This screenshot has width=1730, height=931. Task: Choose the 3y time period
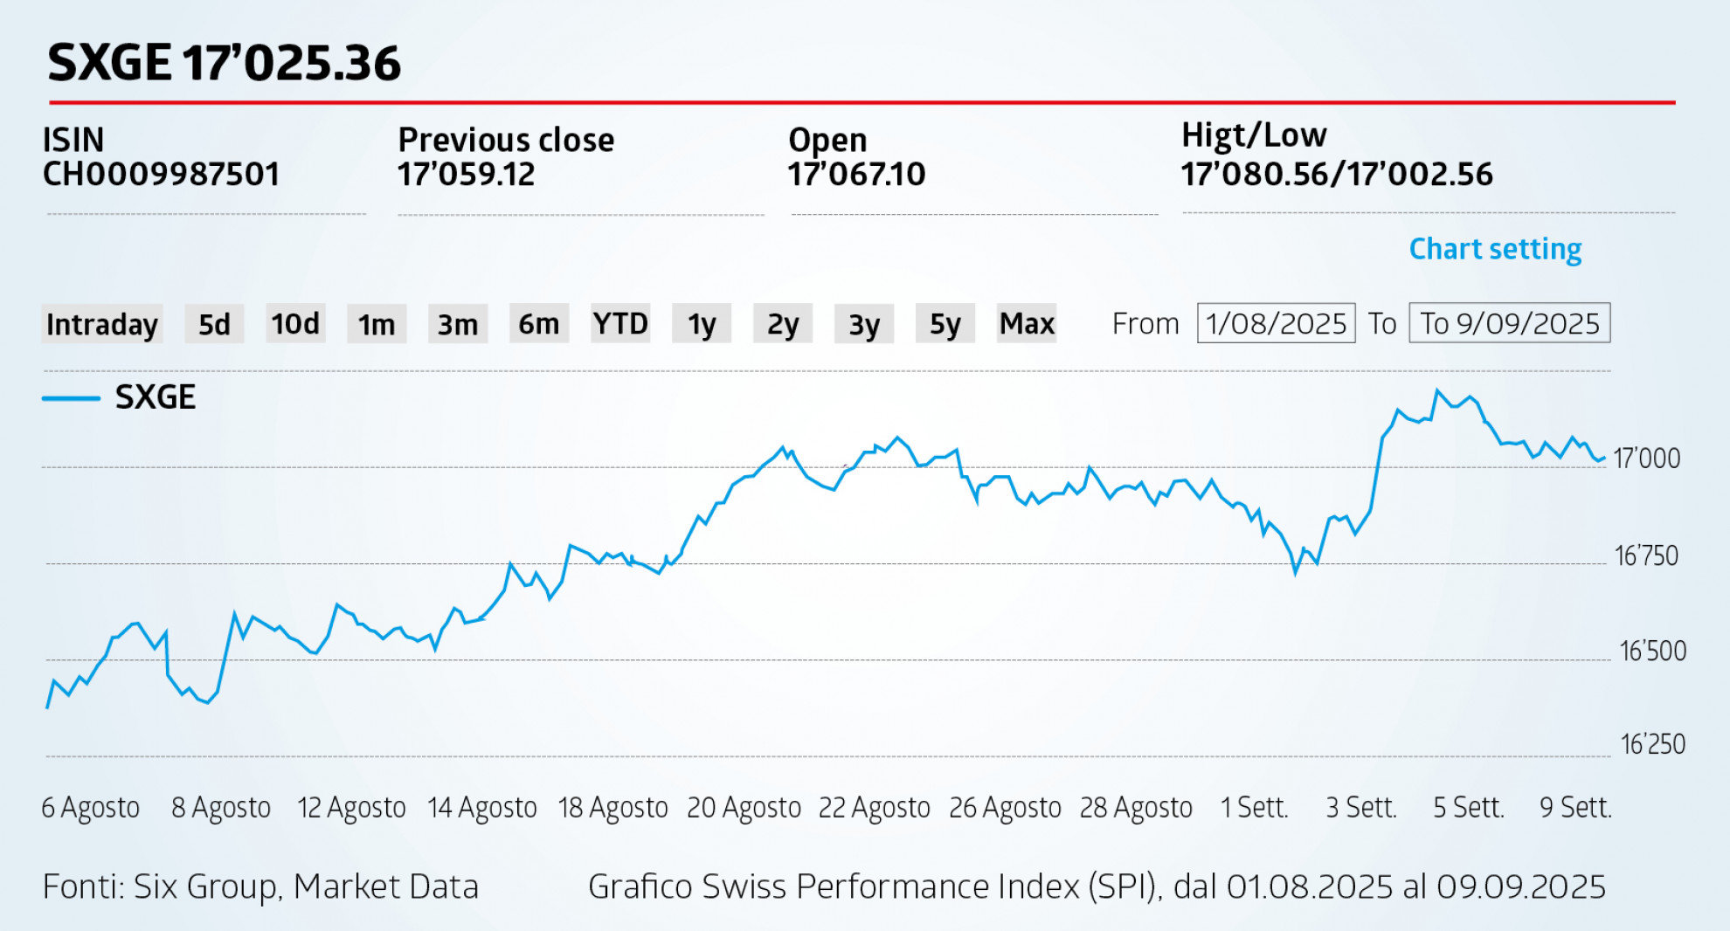[864, 324]
